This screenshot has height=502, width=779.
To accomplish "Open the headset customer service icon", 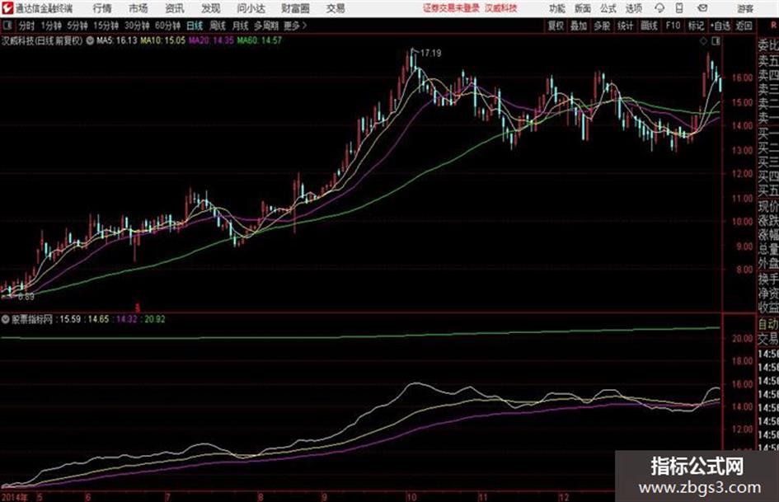I will [659, 8].
